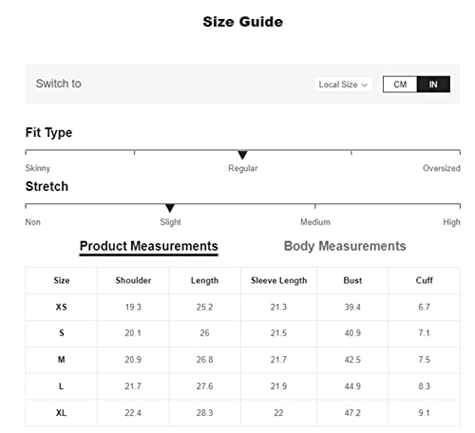
Task: Click the High stretch label
Action: [451, 222]
